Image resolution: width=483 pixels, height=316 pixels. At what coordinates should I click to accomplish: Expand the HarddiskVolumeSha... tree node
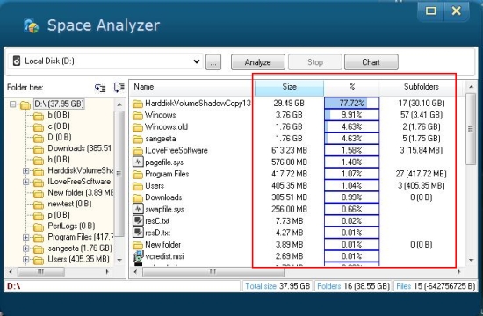click(x=25, y=170)
